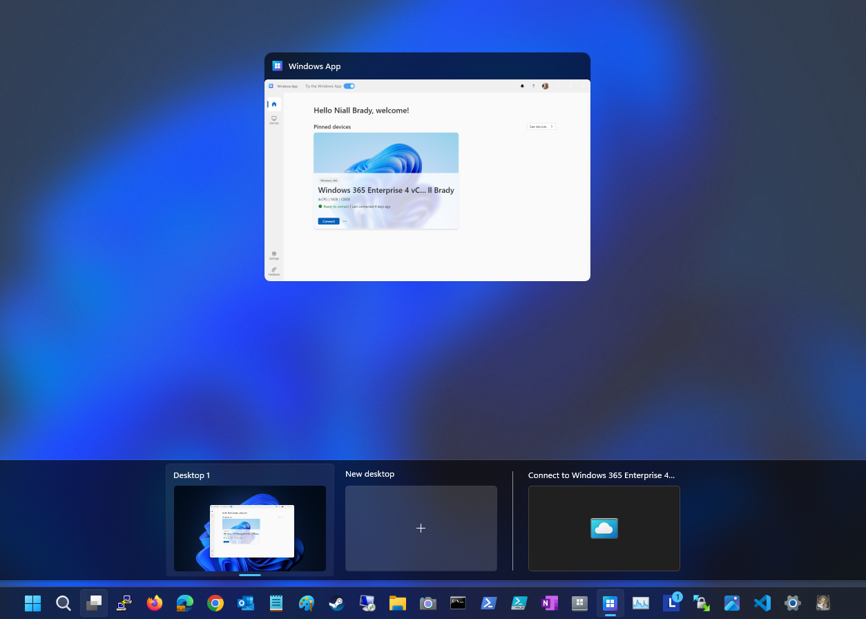
Task: Launch Visual Studio Code from the taskbar
Action: (x=762, y=603)
